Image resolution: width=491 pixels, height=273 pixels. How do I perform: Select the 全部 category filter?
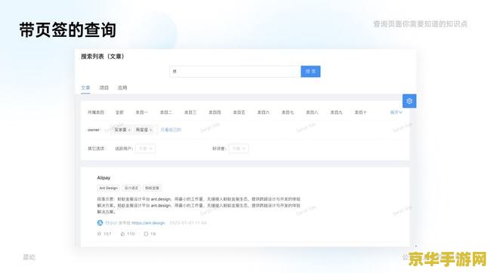point(119,112)
